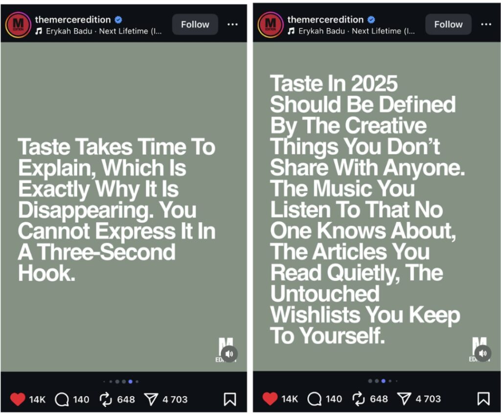This screenshot has width=501, height=416.
Task: Open more options on right post
Action: coord(486,24)
